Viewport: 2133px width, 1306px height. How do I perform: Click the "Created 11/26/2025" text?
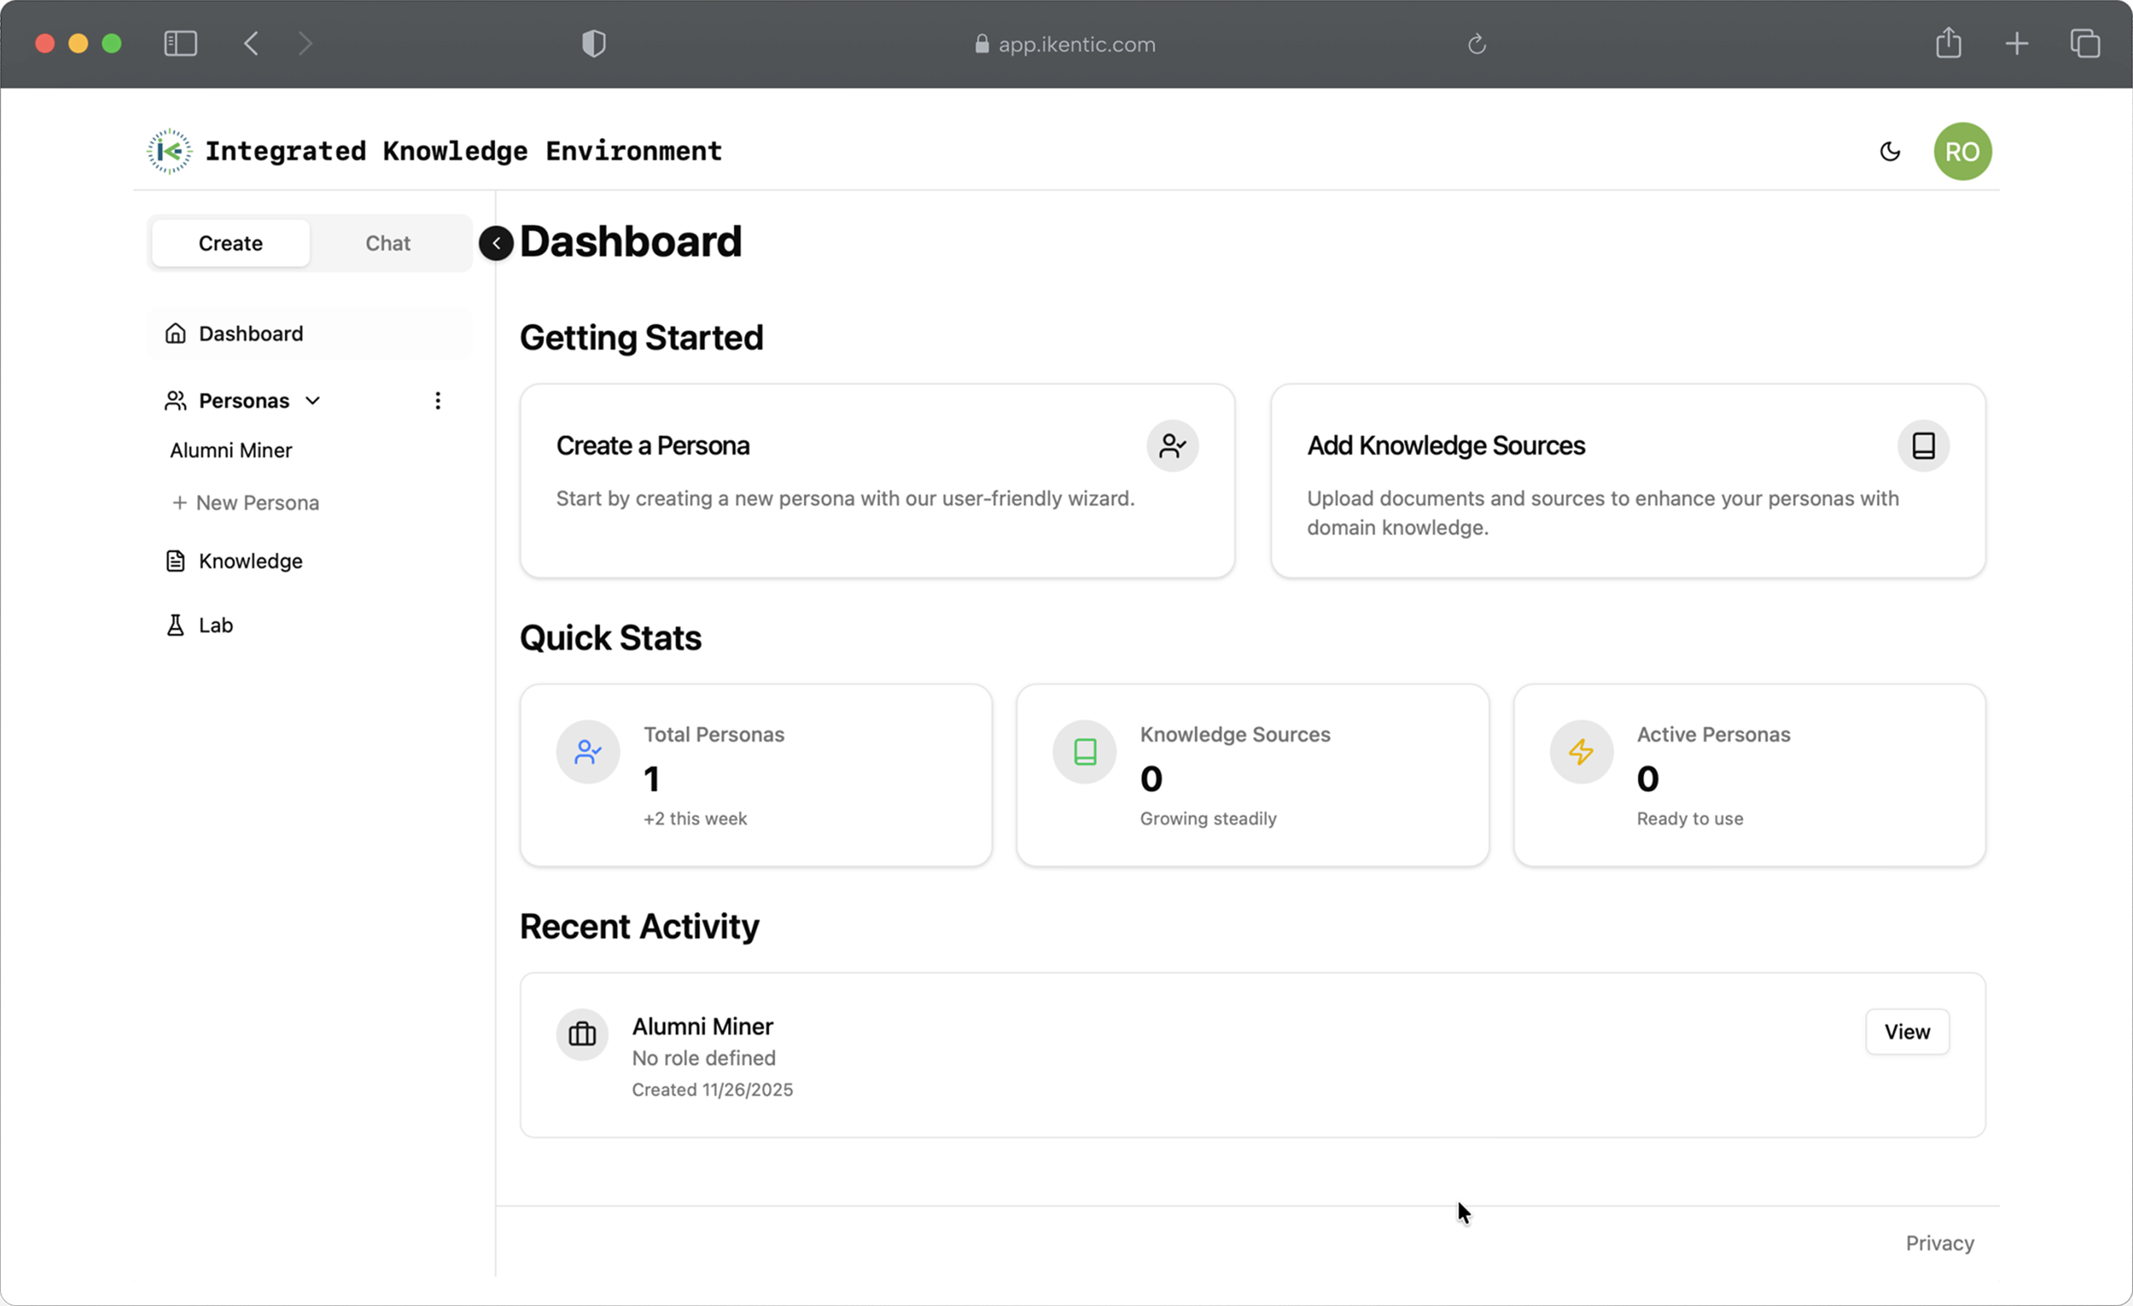[x=712, y=1089]
